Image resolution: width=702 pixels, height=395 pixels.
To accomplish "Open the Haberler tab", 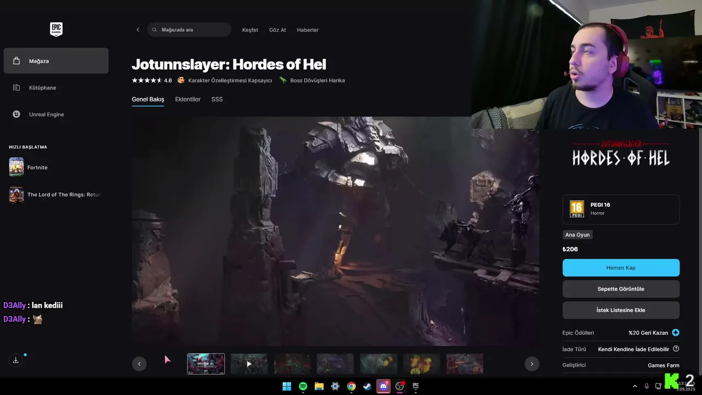I will click(x=308, y=30).
